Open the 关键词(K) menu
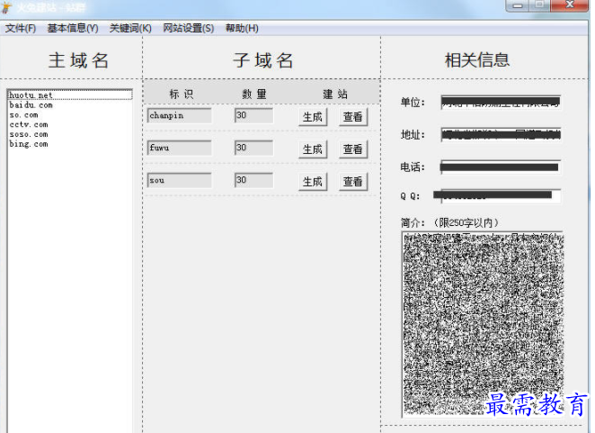This screenshot has height=433, width=595. [130, 28]
